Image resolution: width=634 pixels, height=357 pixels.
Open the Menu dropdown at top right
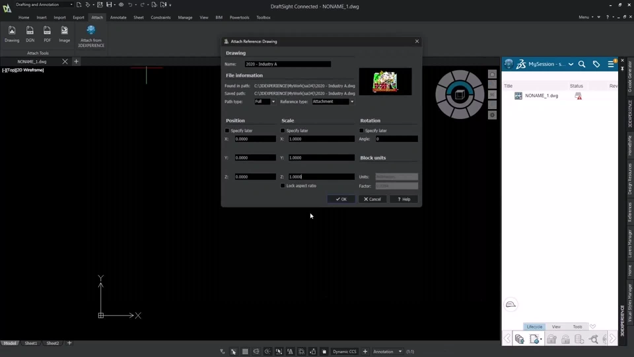tap(586, 17)
